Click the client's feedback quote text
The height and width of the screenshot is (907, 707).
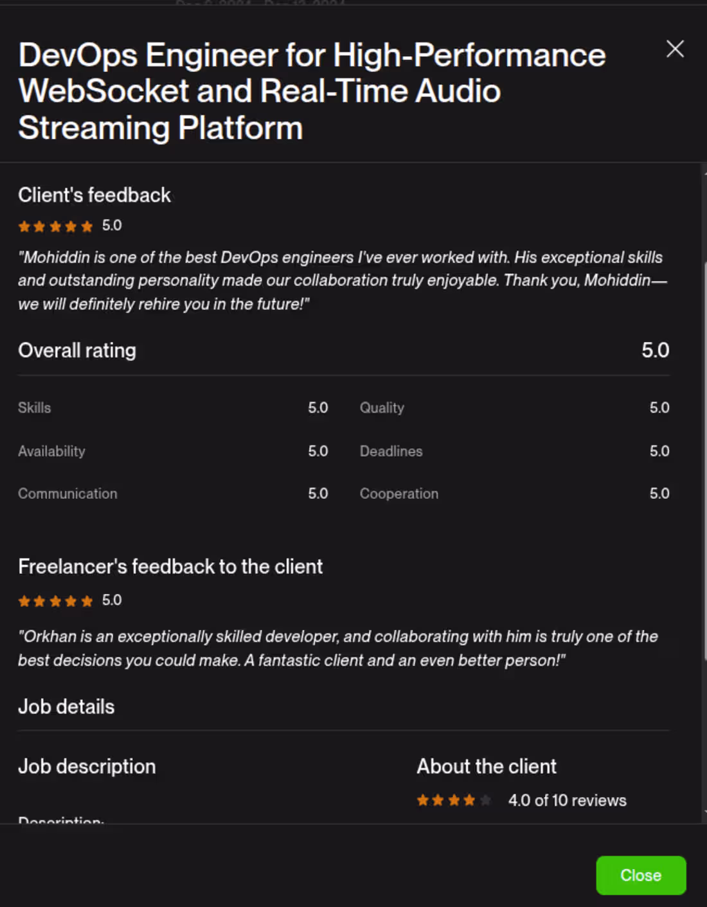click(x=341, y=280)
